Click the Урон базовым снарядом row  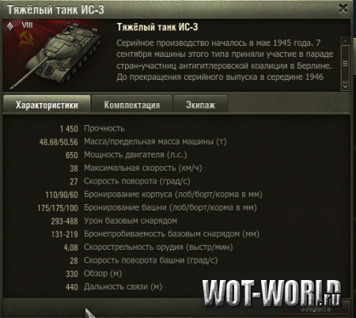[x=114, y=221]
